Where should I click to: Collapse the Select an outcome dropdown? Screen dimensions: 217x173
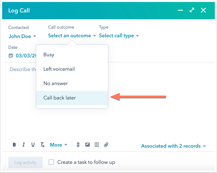coord(72,36)
